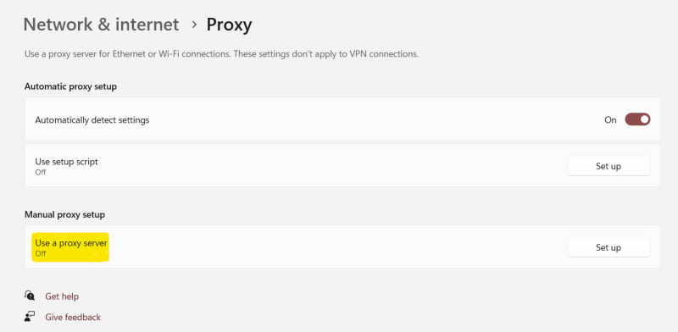Click the breadcrumb chevron arrow before Proxy
The height and width of the screenshot is (332, 678).
(194, 25)
